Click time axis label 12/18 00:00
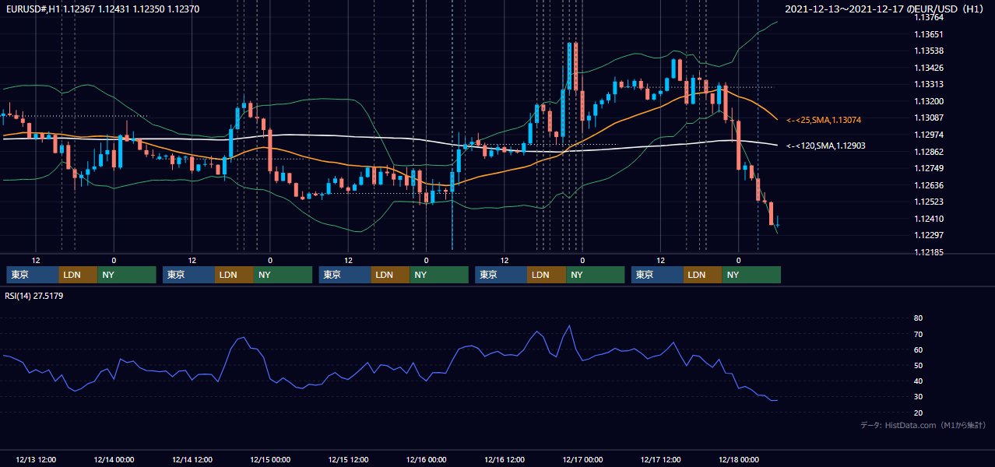 739,459
